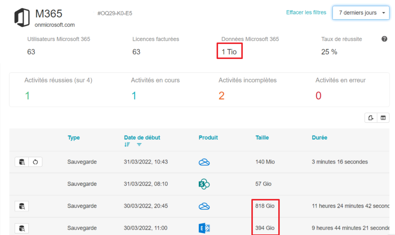Click 'Sauvegarde' in the 30/03/2022, 20:45 row

[82, 206]
